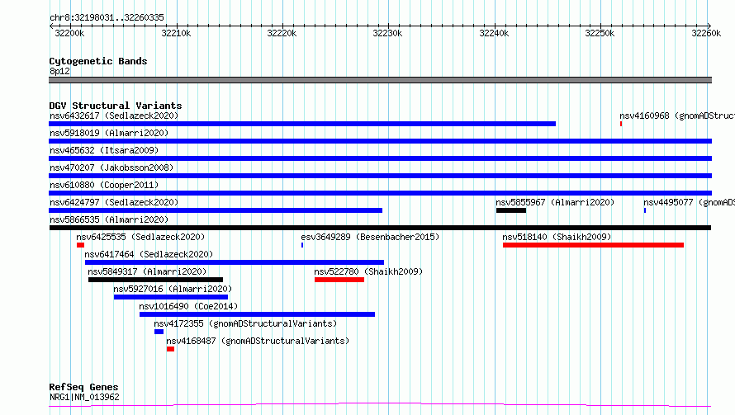
Task: Open the nsv518140 (Shaikh2009) label
Action: click(x=557, y=237)
